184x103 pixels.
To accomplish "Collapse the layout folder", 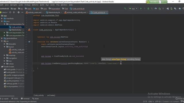I will coord(5,47).
